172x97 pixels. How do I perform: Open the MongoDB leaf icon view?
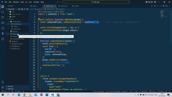(x=3, y=33)
